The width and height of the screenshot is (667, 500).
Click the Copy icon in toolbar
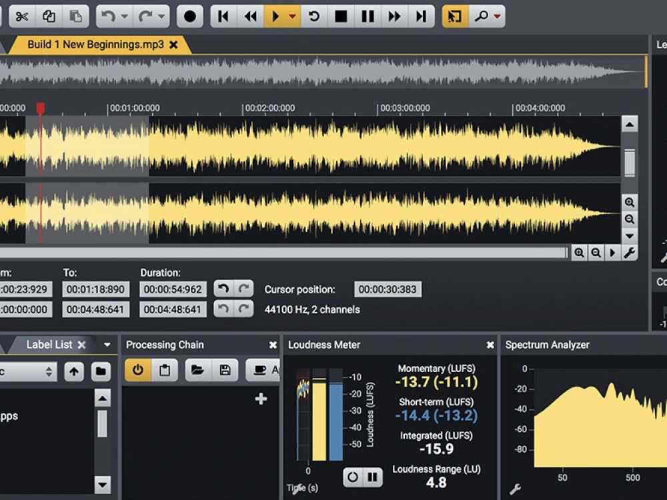coord(49,17)
